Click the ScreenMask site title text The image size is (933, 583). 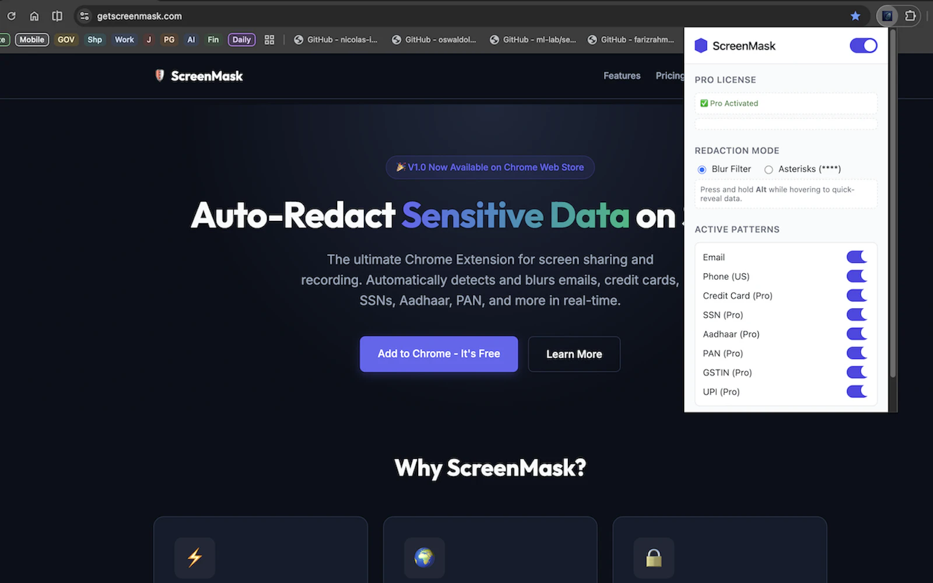[x=206, y=76]
